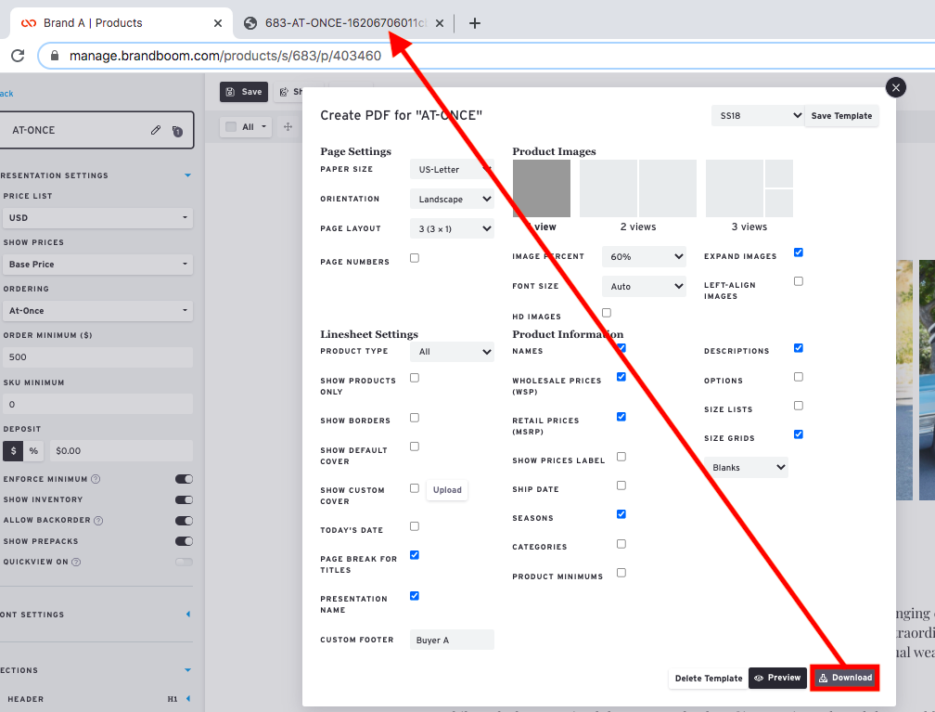935x712 pixels.
Task: Enable Left-Align Images checkbox
Action: pos(799,281)
